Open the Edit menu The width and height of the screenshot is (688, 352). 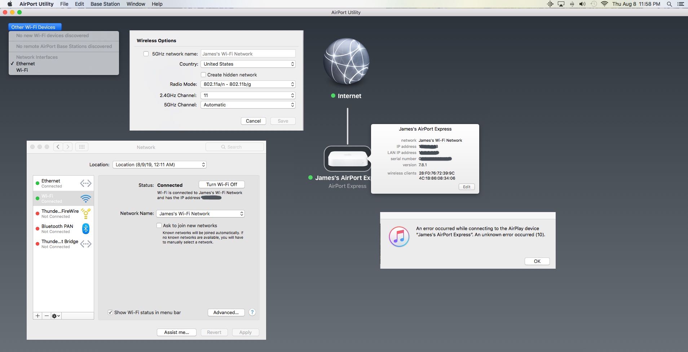79,4
